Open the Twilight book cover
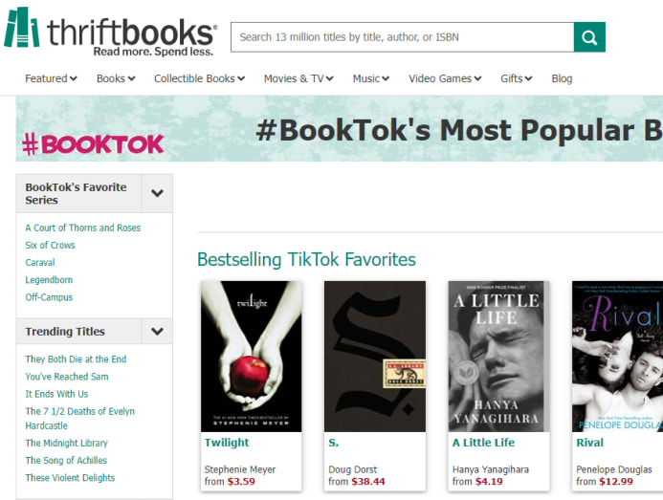 click(x=251, y=356)
